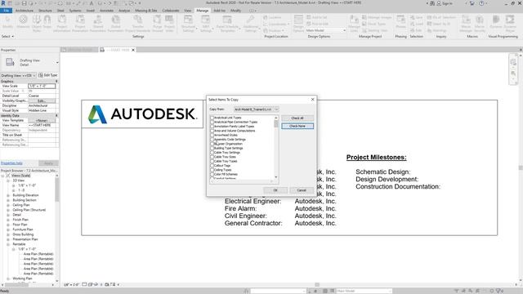Collapse the Rentable tree node
523x294 pixels.
(x=8, y=244)
